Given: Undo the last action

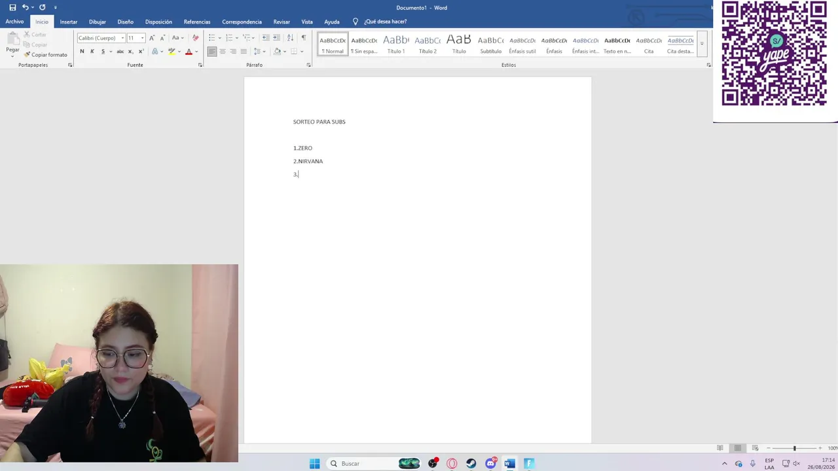Looking at the screenshot, I should coord(25,7).
